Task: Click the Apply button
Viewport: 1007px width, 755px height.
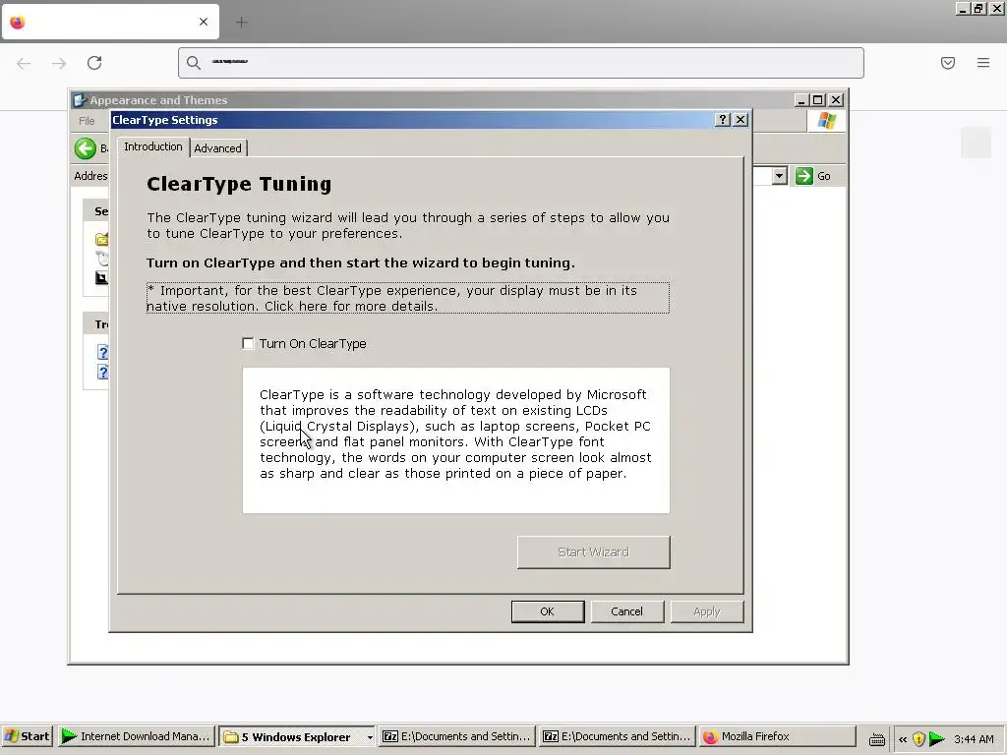Action: click(x=706, y=611)
